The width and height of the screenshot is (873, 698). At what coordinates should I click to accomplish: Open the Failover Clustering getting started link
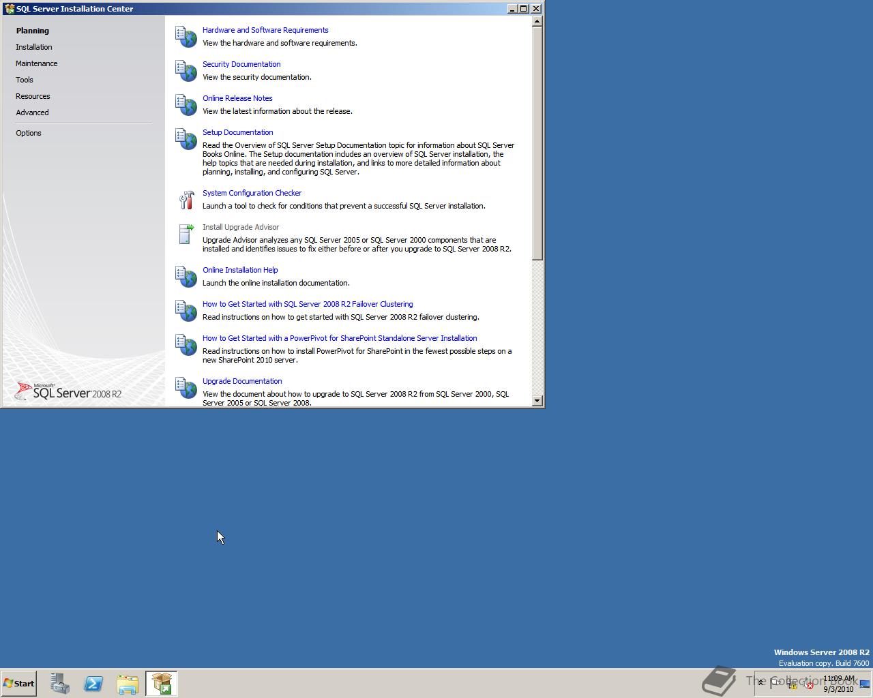[x=308, y=304]
